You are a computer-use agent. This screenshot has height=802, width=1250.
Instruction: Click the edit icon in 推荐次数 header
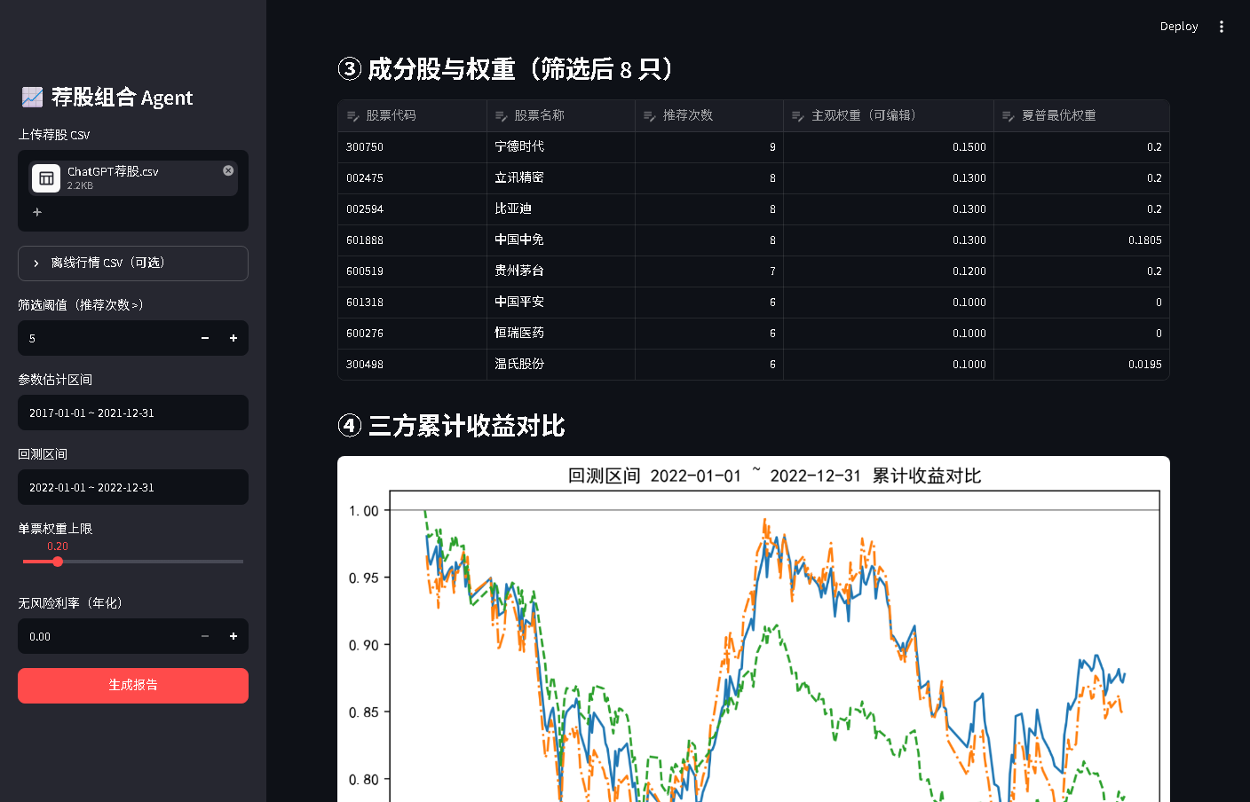[649, 116]
